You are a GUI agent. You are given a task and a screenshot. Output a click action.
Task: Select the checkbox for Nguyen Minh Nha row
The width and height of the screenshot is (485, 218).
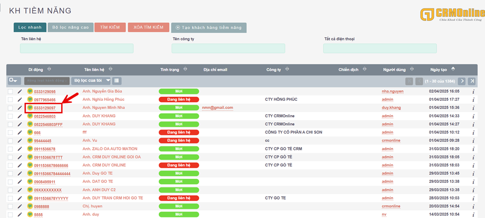pyautogui.click(x=10, y=108)
